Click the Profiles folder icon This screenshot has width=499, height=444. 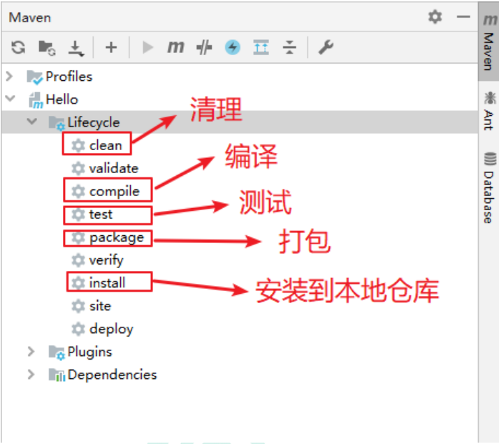(x=35, y=77)
